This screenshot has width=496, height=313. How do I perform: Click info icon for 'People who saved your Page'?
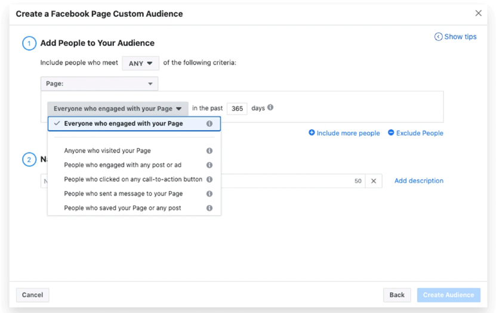[x=210, y=208]
